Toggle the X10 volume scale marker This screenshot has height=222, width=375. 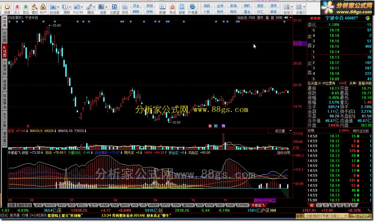click(296, 148)
